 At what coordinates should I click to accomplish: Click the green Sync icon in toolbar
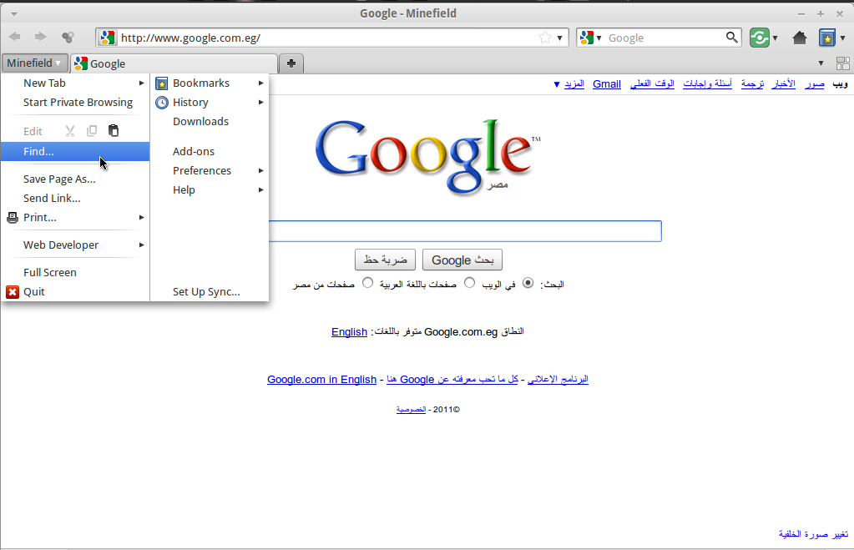[x=759, y=38]
